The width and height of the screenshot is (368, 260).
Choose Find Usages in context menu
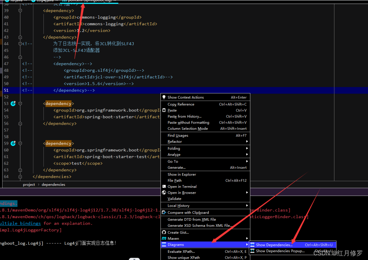pos(205,135)
